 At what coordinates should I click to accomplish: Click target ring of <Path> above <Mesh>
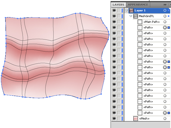tap(165, 113)
